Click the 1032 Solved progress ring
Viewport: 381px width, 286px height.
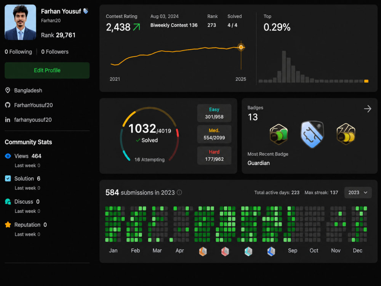point(150,134)
